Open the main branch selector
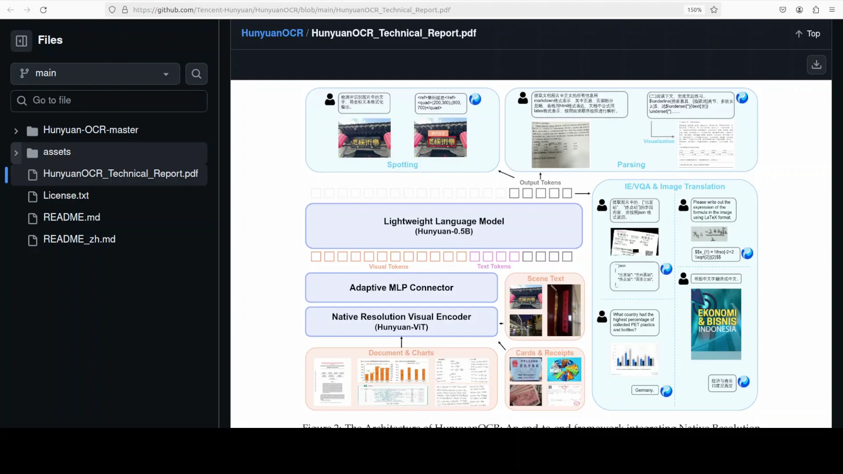The image size is (843, 474). point(95,73)
